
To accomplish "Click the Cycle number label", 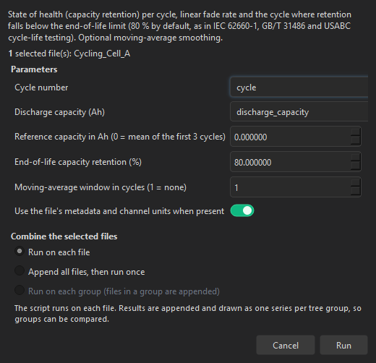I will tap(41, 87).
